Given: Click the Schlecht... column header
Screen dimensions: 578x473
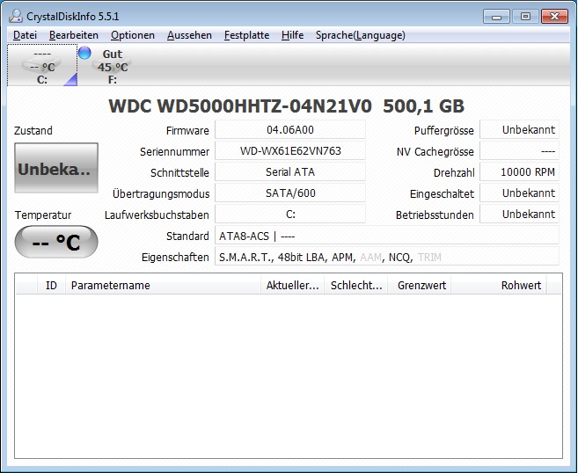Looking at the screenshot, I should [355, 285].
